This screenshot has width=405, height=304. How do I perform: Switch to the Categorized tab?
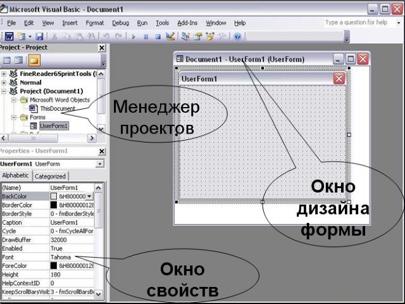[50, 176]
